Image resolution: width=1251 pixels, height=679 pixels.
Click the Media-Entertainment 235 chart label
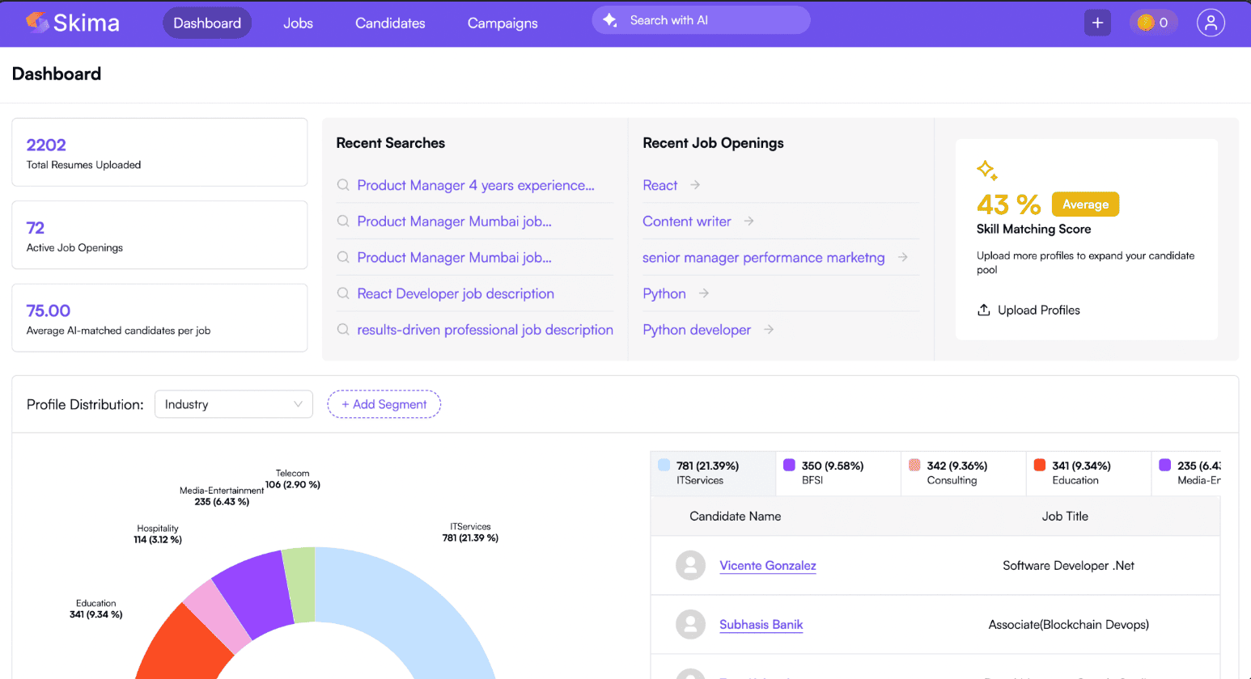coord(222,496)
